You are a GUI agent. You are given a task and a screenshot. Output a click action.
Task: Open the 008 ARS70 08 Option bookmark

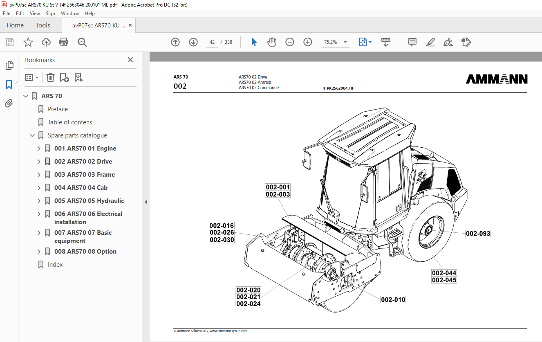[85, 252]
